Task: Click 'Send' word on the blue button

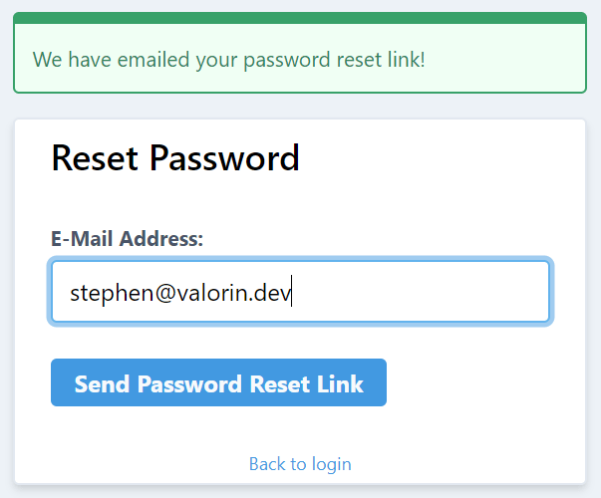Action: [102, 383]
